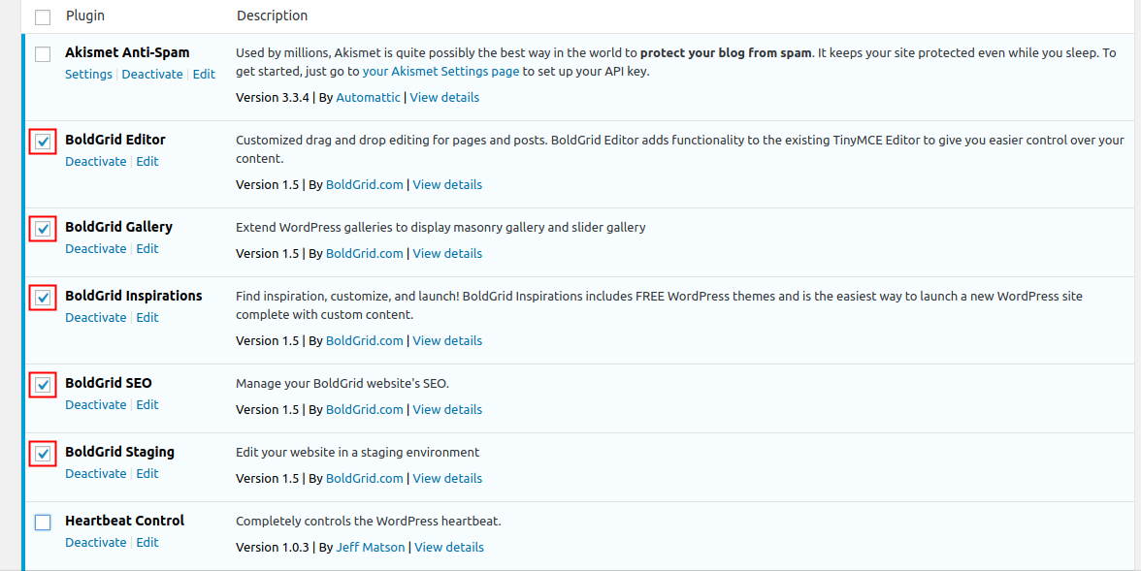
Task: Open Akismet Anti-Spam Settings link
Action: (x=88, y=75)
